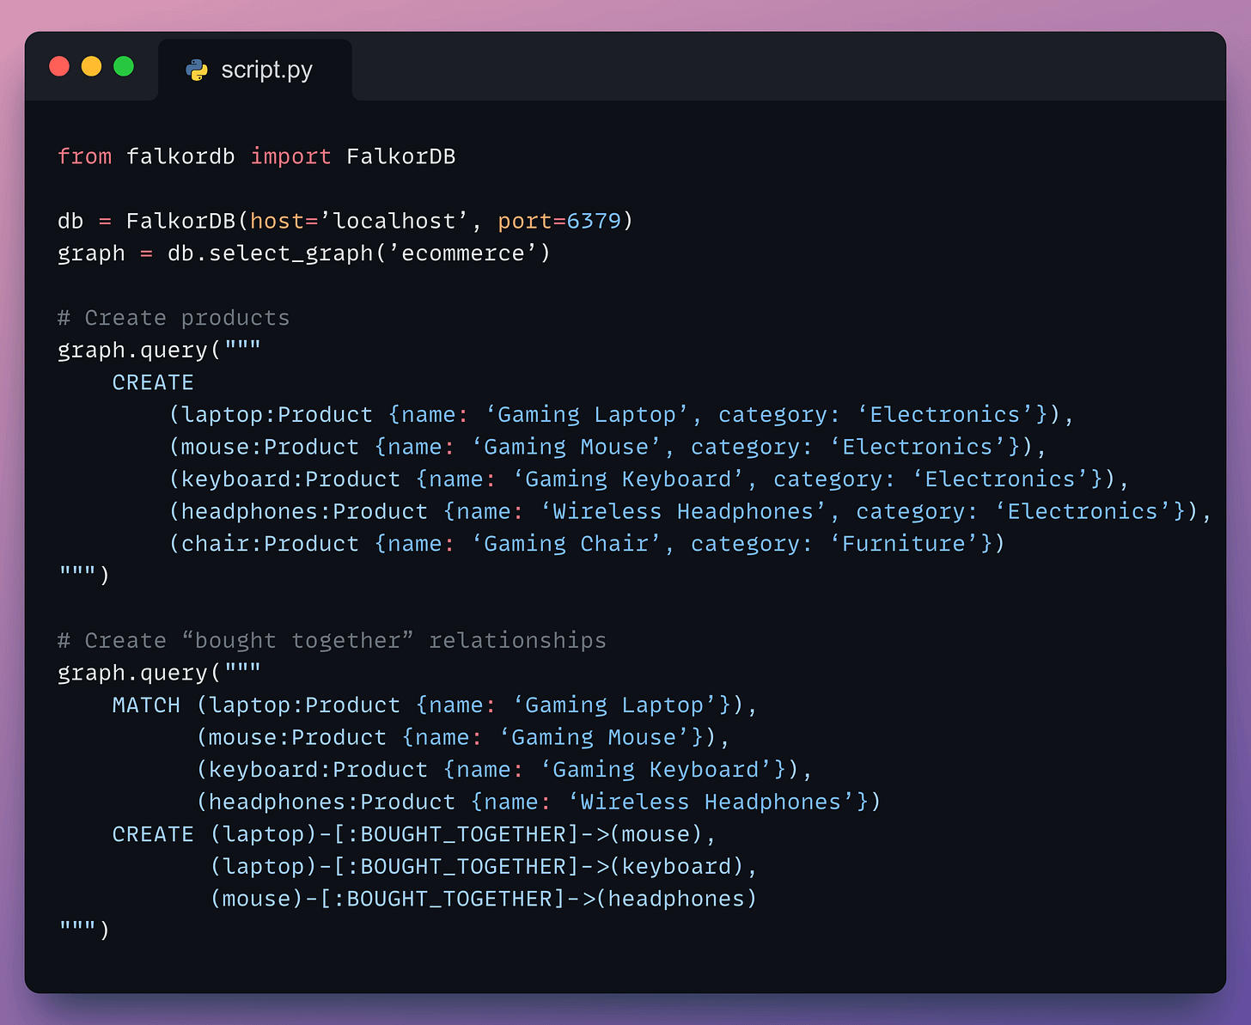Click the (laptop)-[:BOUGHT_TOGETHER]->(keyboard) line
The height and width of the screenshot is (1025, 1251).
point(484,867)
